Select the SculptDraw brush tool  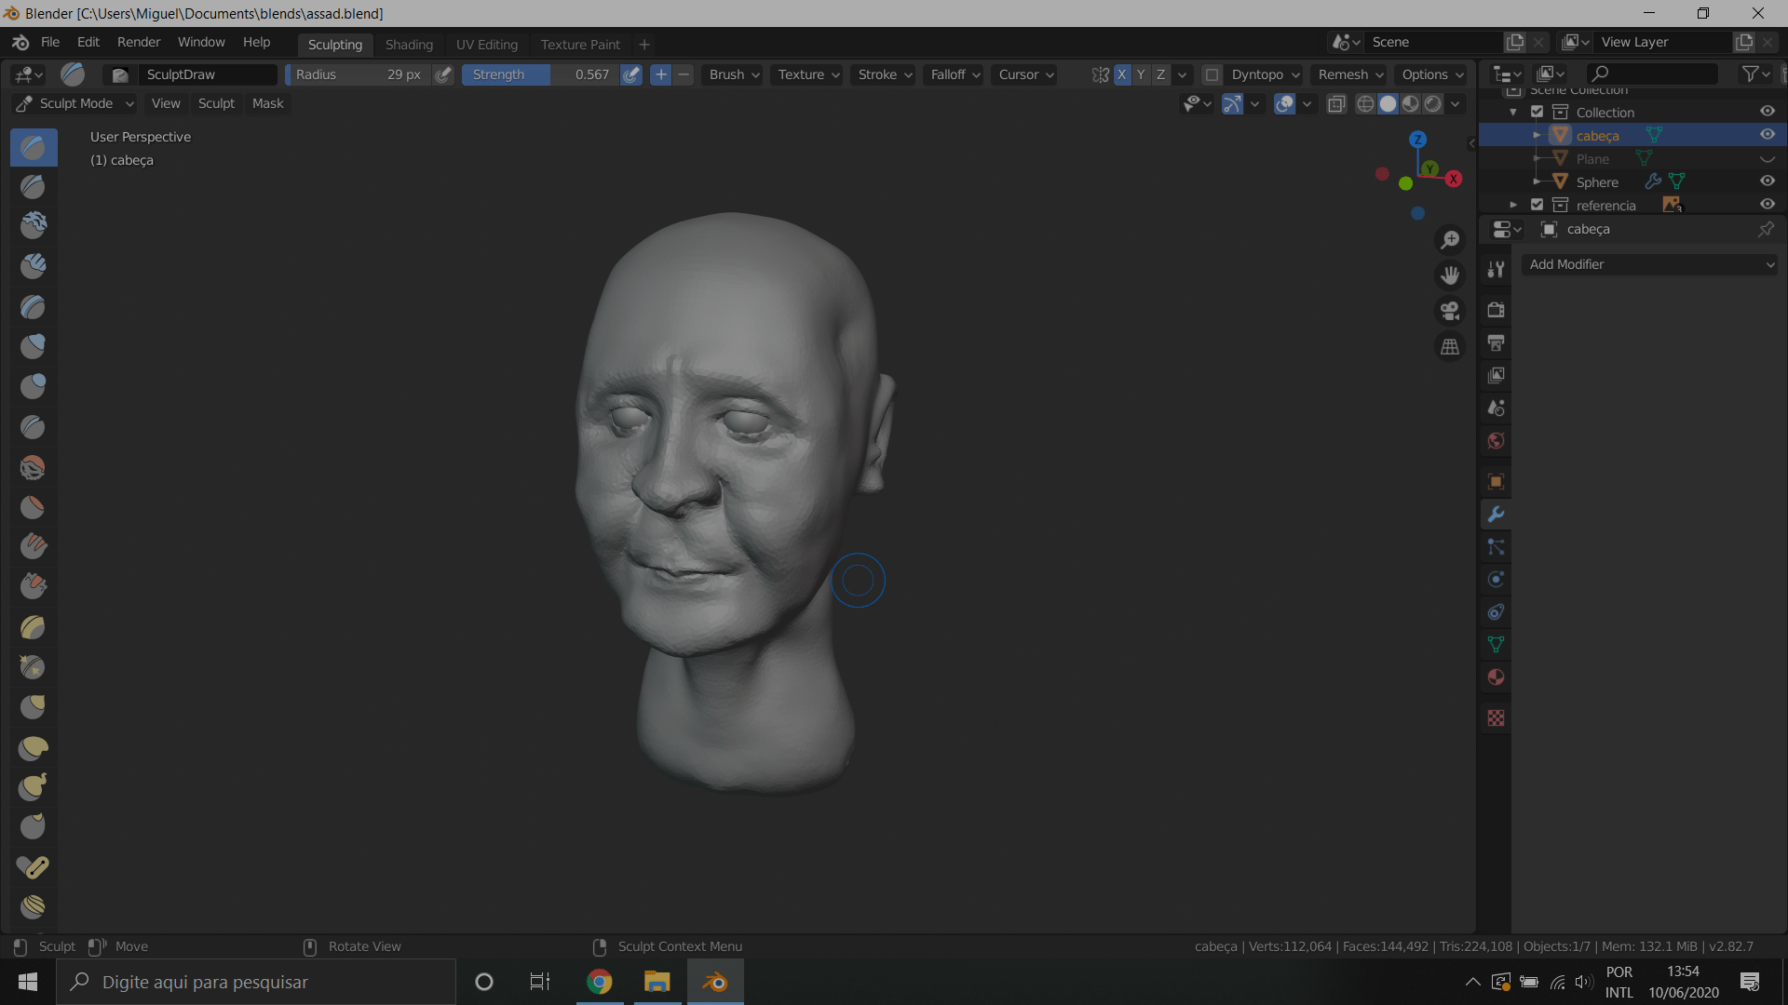coord(33,147)
